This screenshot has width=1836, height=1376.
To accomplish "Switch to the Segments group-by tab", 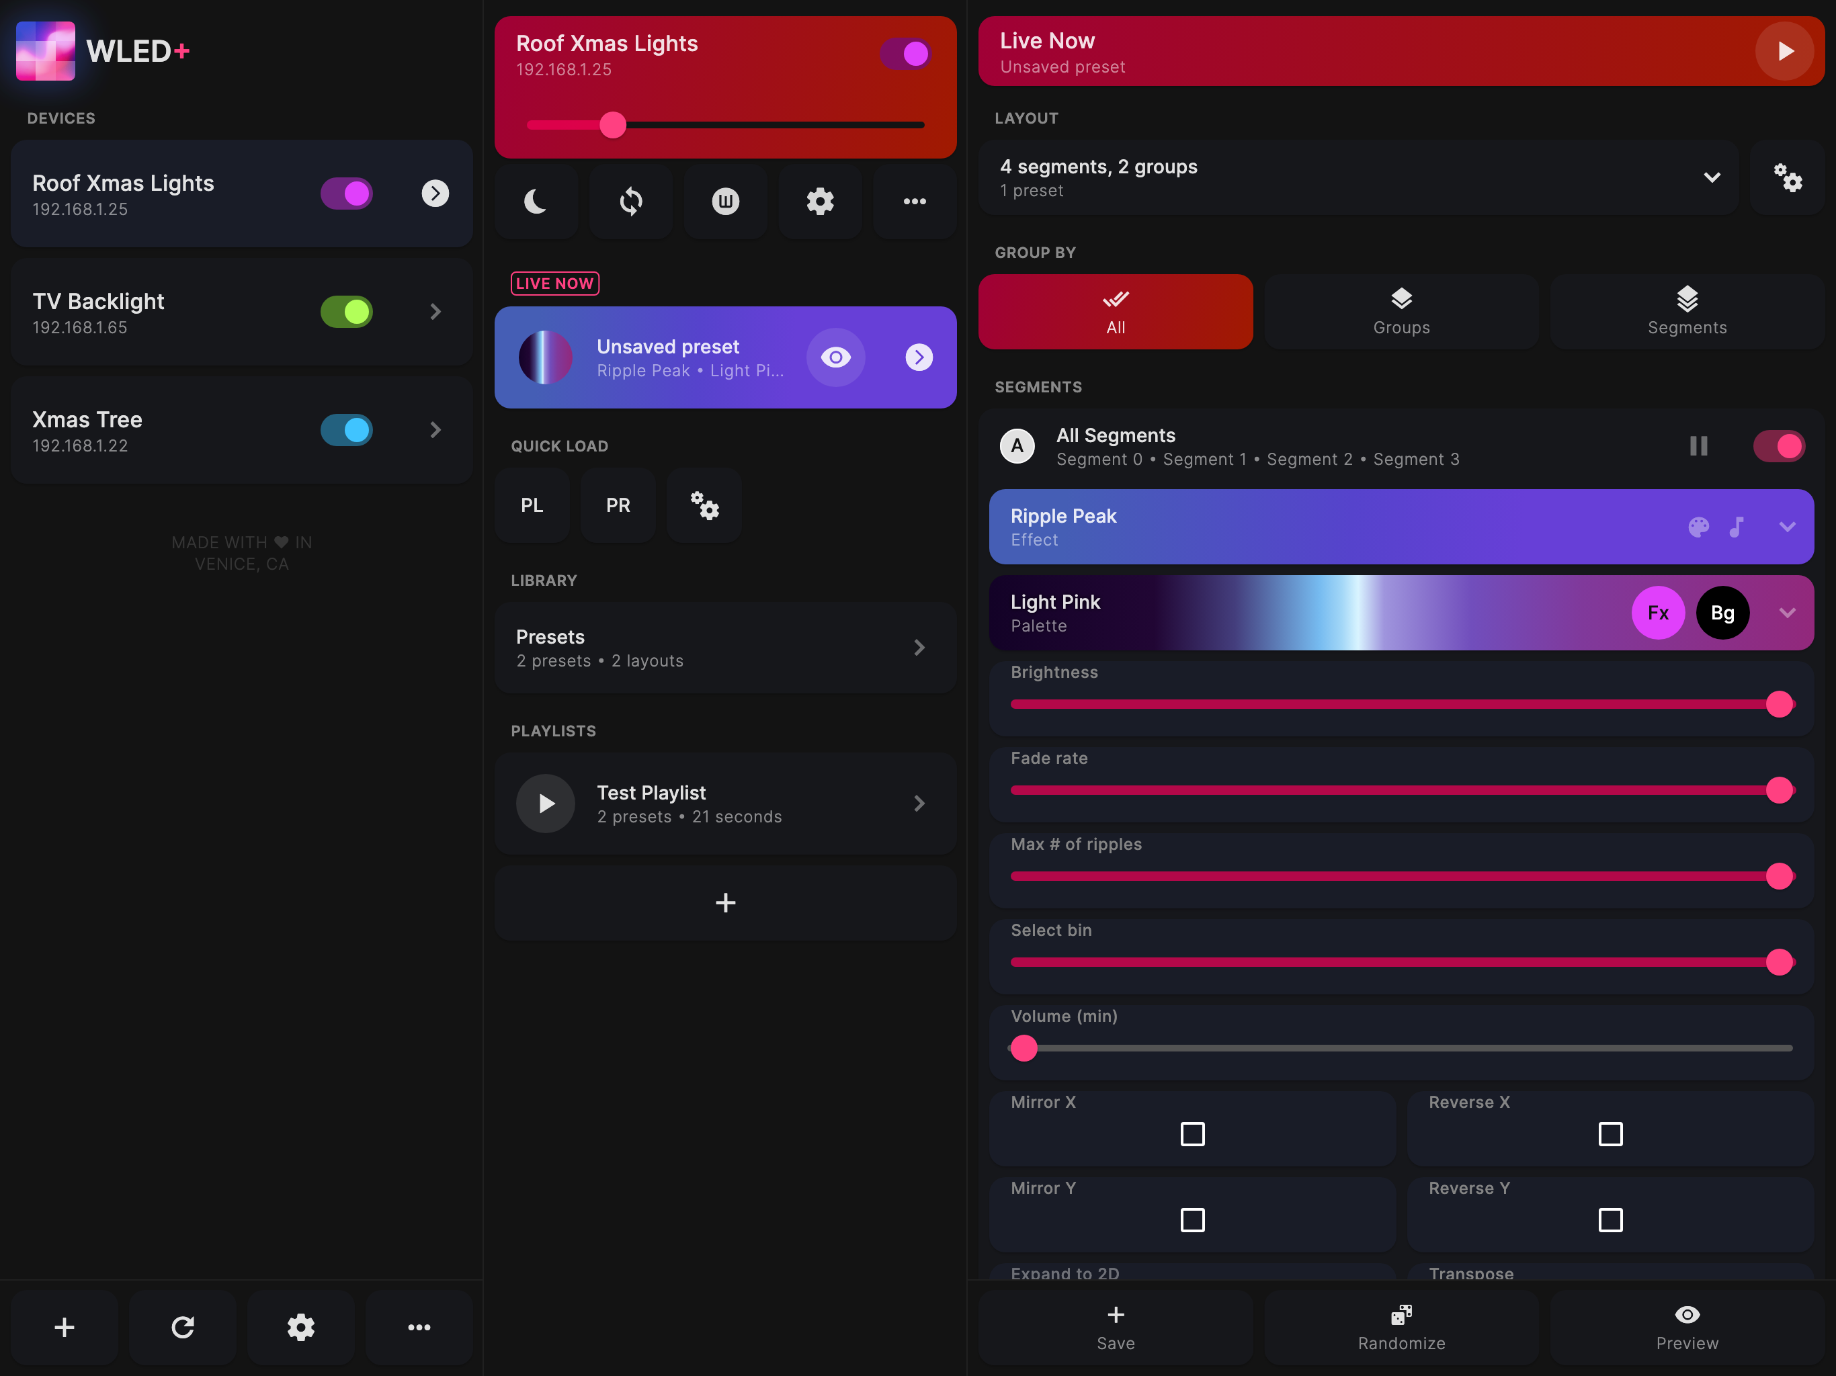I will coord(1687,312).
